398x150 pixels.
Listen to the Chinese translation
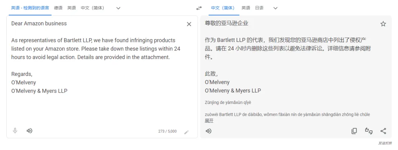click(x=208, y=131)
